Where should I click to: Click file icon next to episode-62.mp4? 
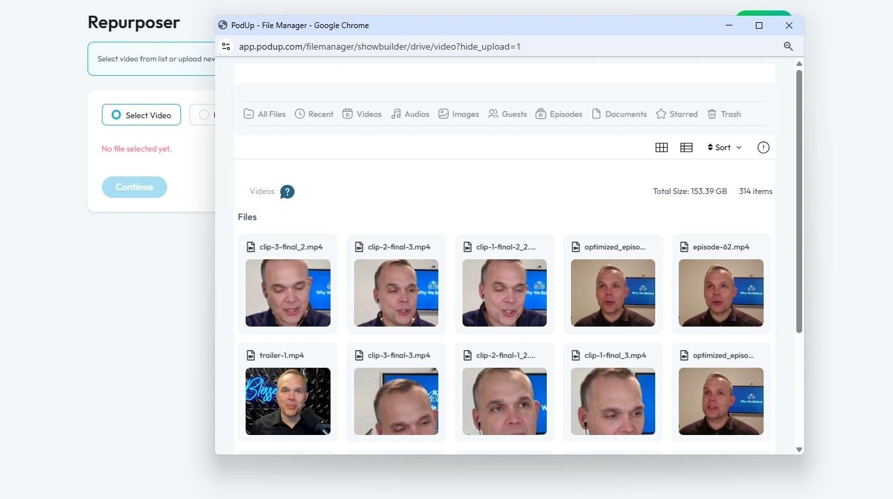coord(684,247)
